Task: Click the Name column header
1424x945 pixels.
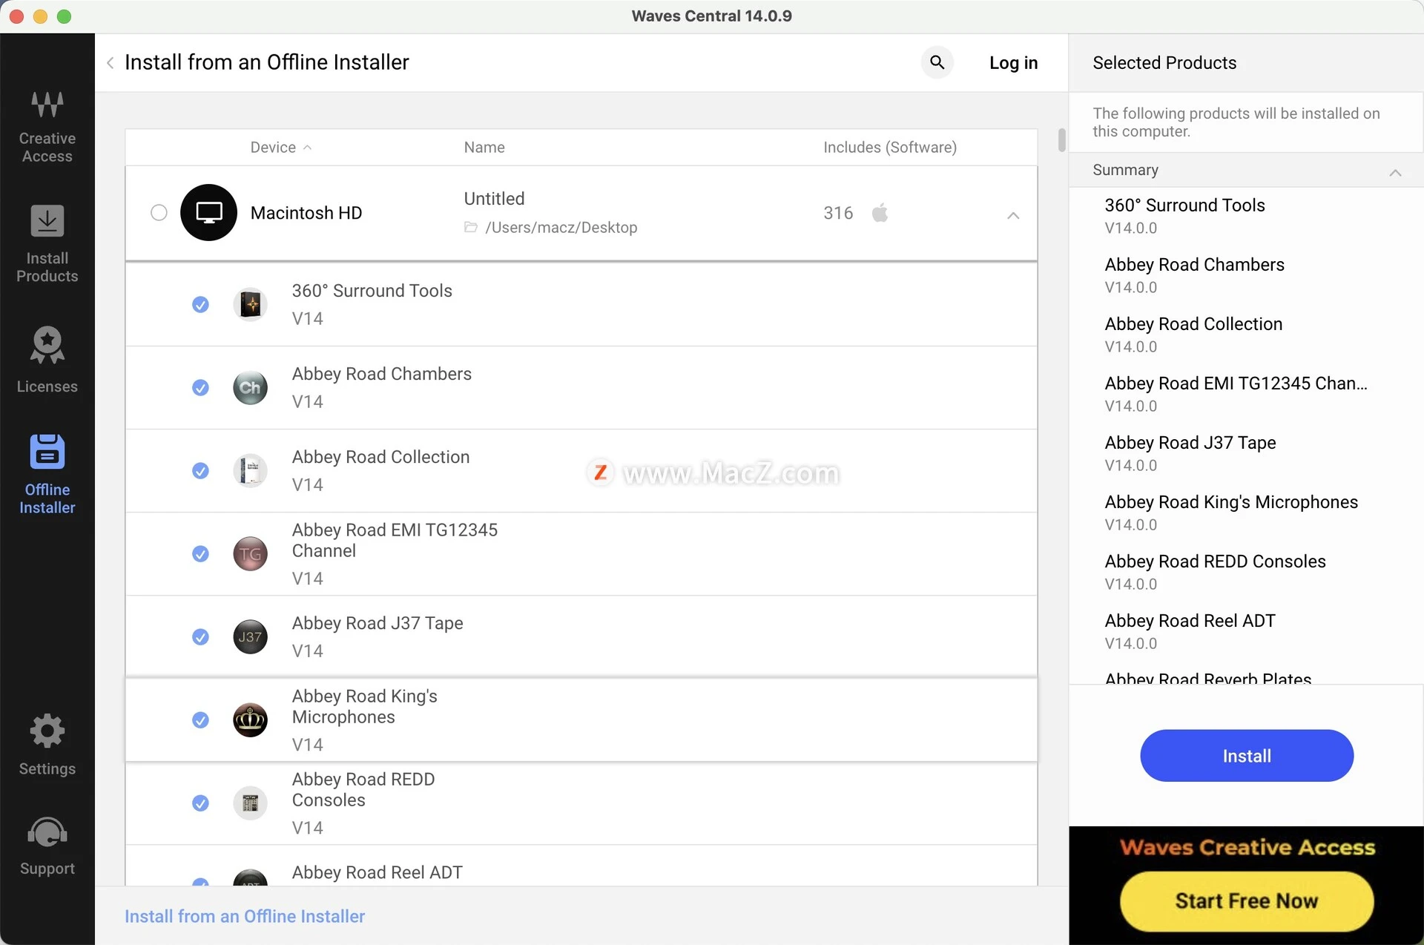Action: coord(484,148)
